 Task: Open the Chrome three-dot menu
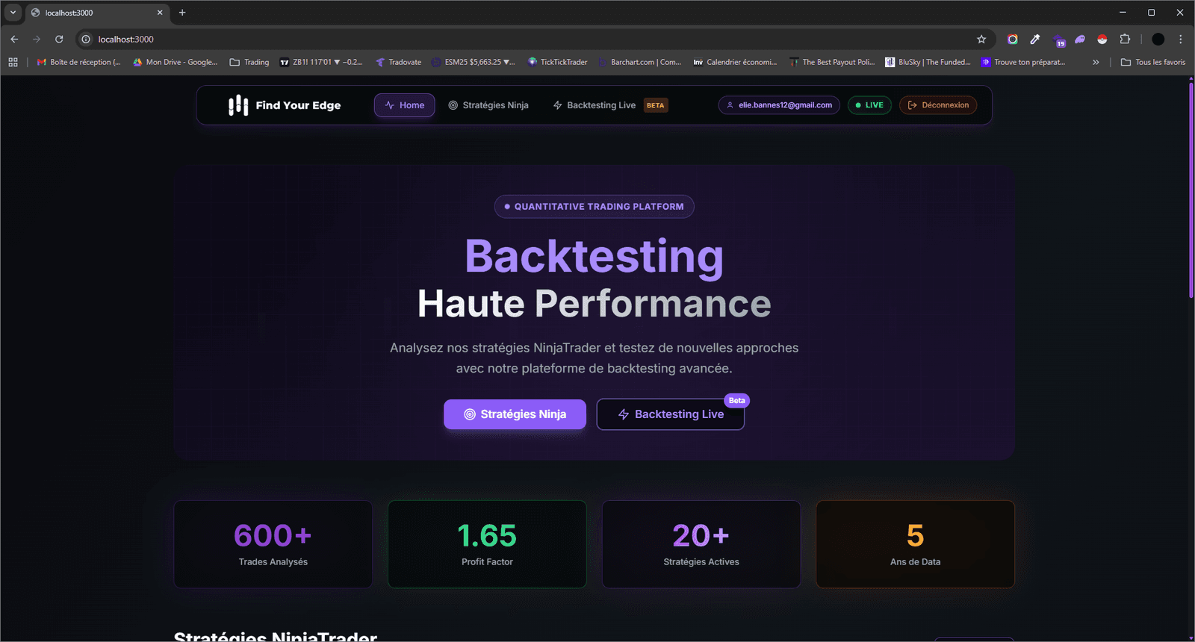coord(1180,40)
